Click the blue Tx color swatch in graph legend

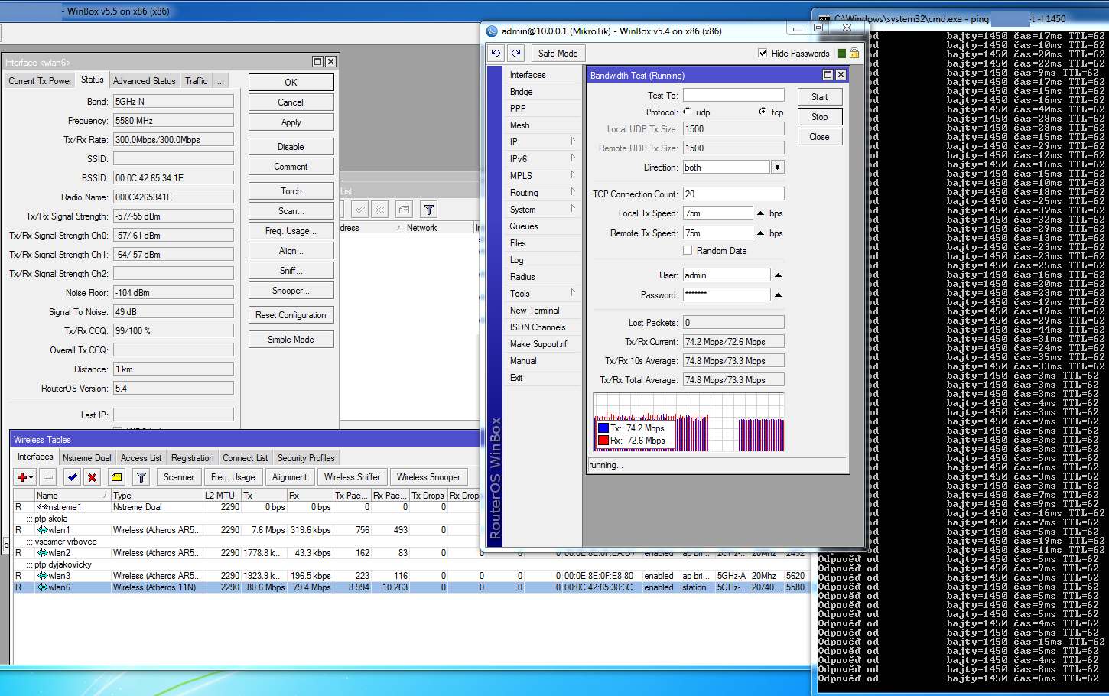pos(603,428)
